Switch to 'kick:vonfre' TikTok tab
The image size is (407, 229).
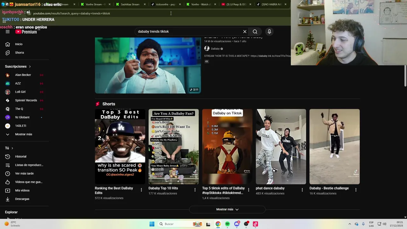click(x=166, y=4)
